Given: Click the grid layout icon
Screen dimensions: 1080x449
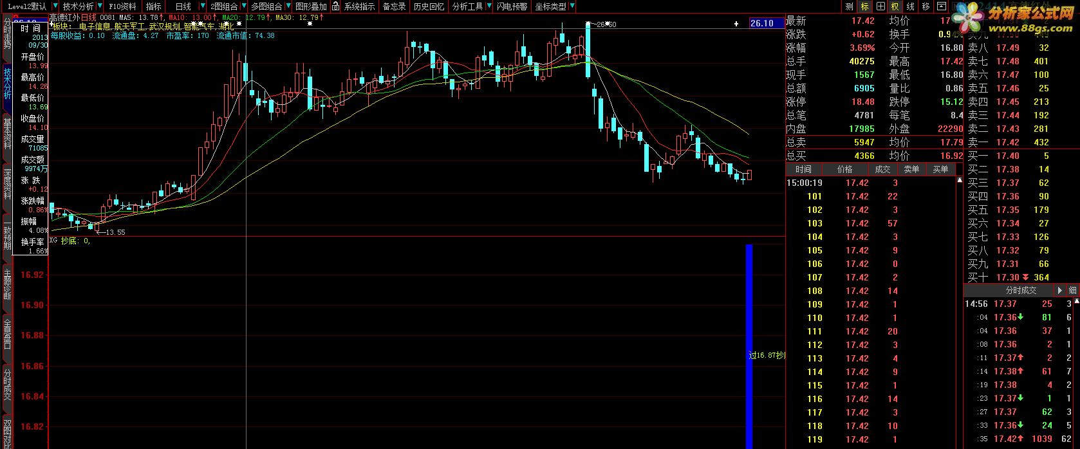Looking at the screenshot, I should [880, 6].
